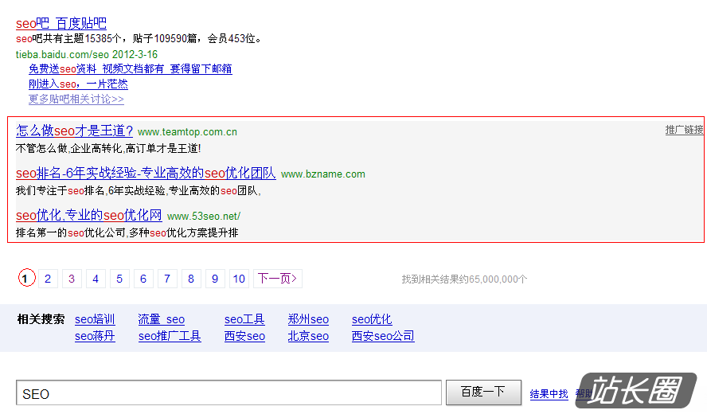Viewport: 707px width, 414px height.
Task: Go to results page 8
Action: click(x=191, y=279)
